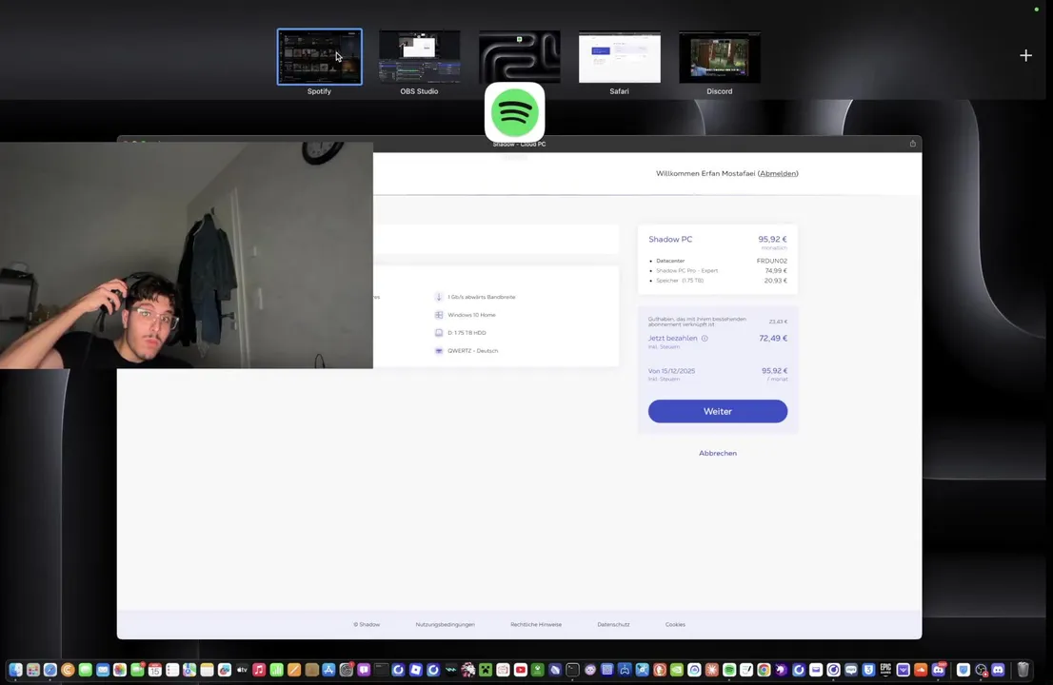This screenshot has width=1053, height=685.
Task: Click the Shadow PC heading in the order summary
Action: [670, 239]
